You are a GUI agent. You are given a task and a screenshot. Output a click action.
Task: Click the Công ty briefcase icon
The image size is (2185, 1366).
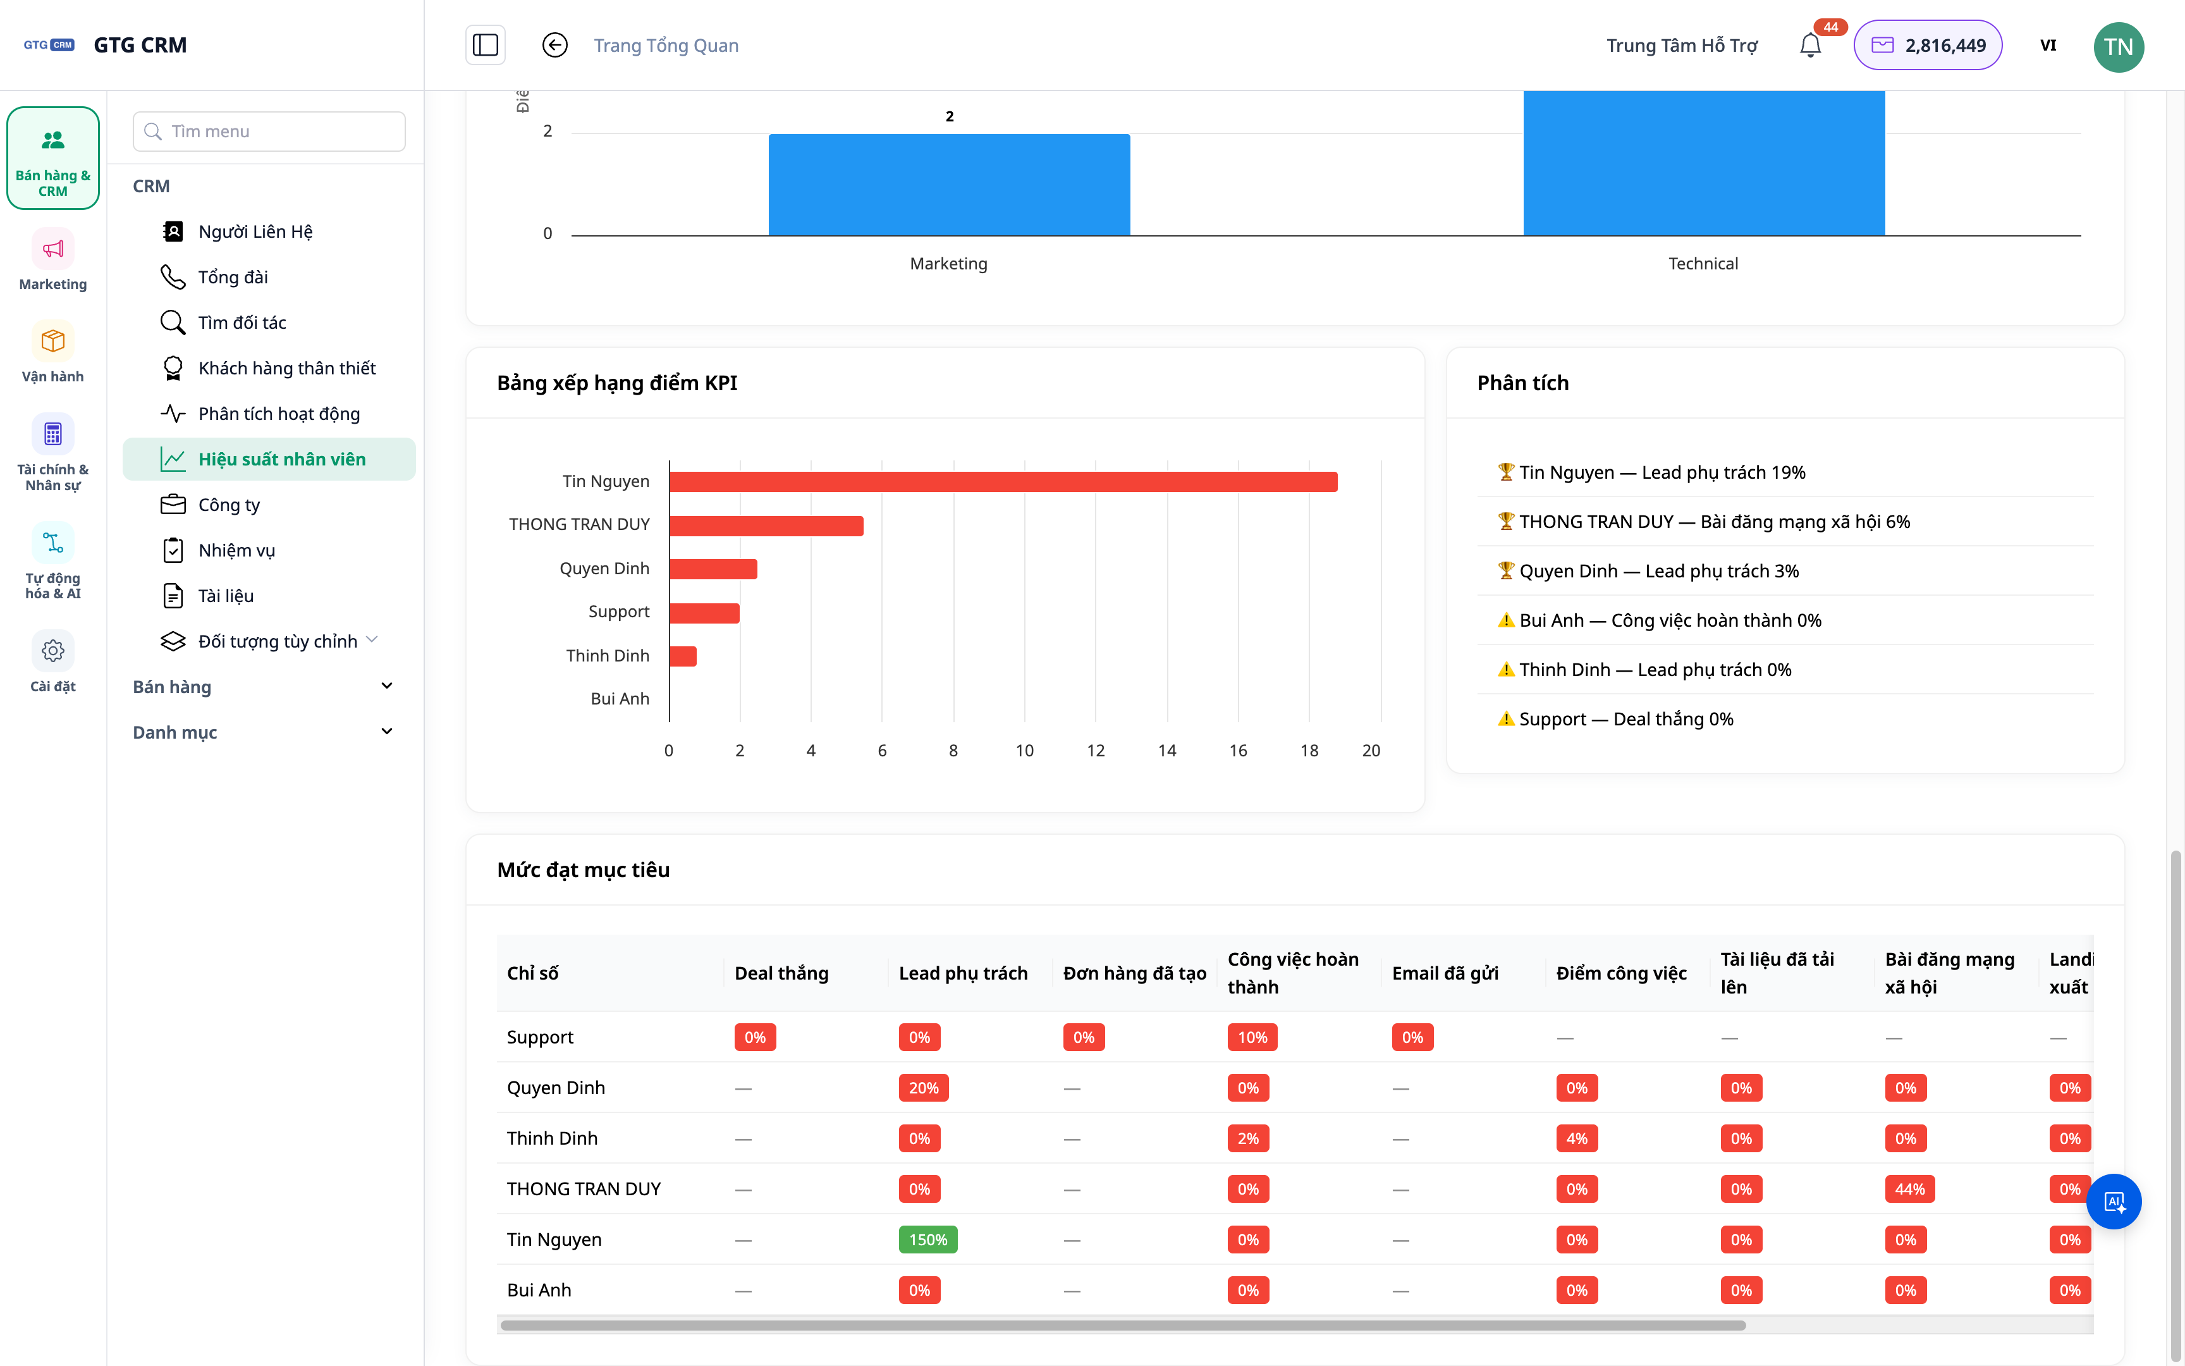(173, 504)
